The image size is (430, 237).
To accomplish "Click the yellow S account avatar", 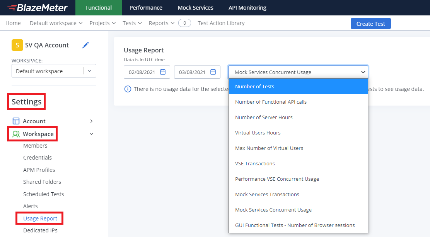I will pyautogui.click(x=17, y=45).
